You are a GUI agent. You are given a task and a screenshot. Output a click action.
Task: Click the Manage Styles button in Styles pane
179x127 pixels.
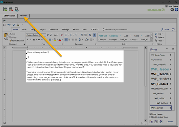pos(161,121)
